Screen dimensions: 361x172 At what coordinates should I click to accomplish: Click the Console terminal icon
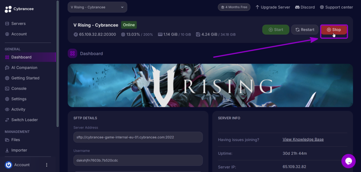coord(7,88)
